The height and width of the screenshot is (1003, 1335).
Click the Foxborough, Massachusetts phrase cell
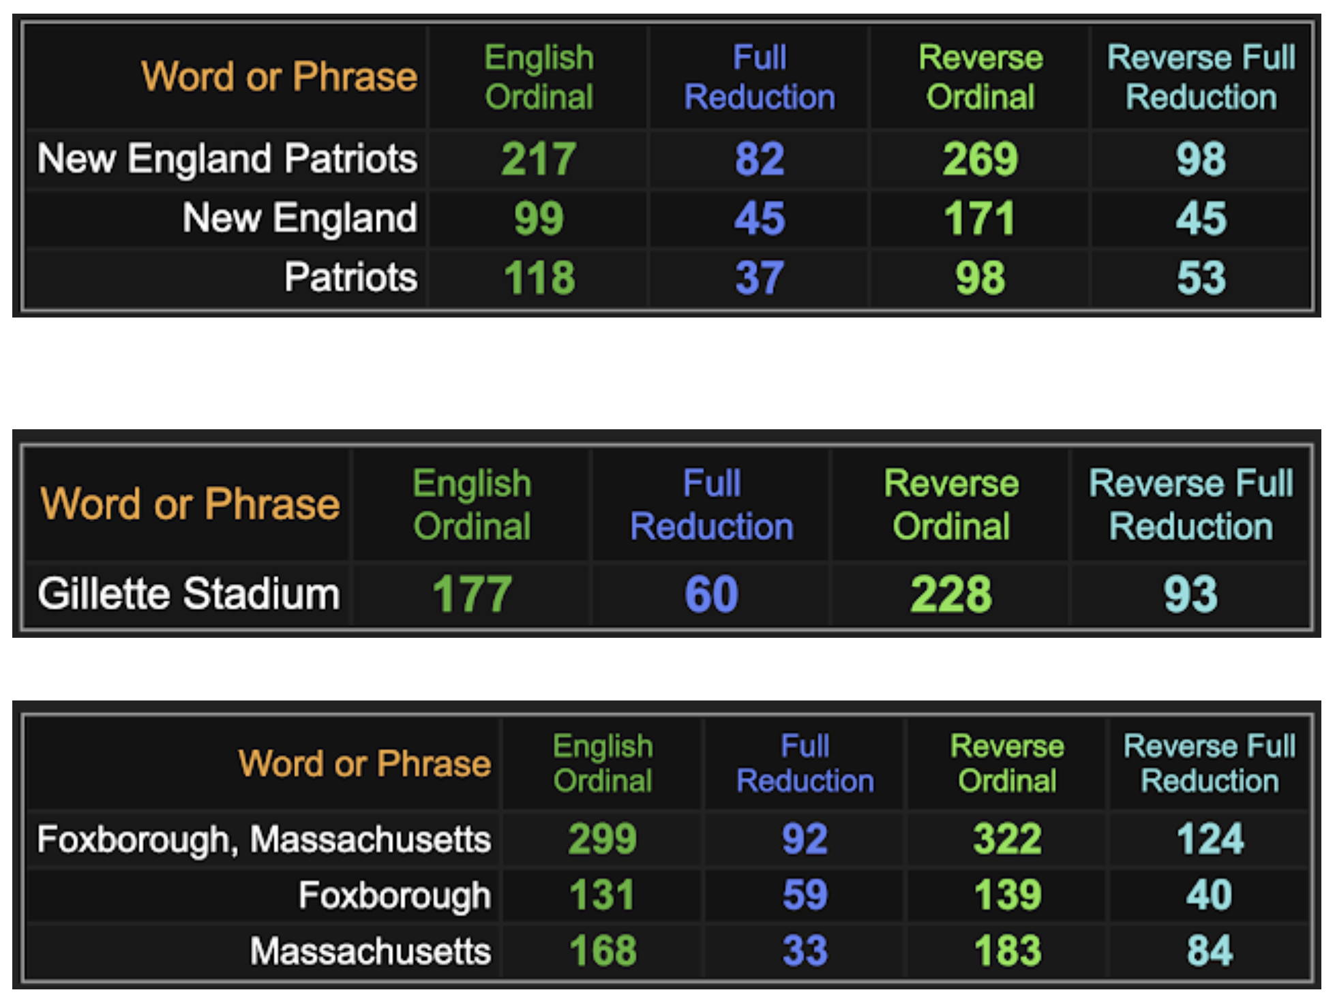click(264, 839)
